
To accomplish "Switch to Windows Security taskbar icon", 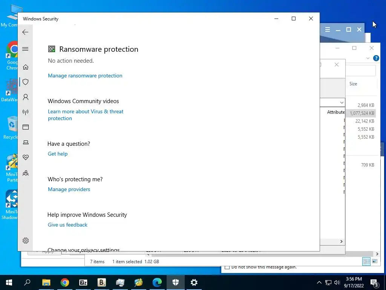I will [176, 282].
